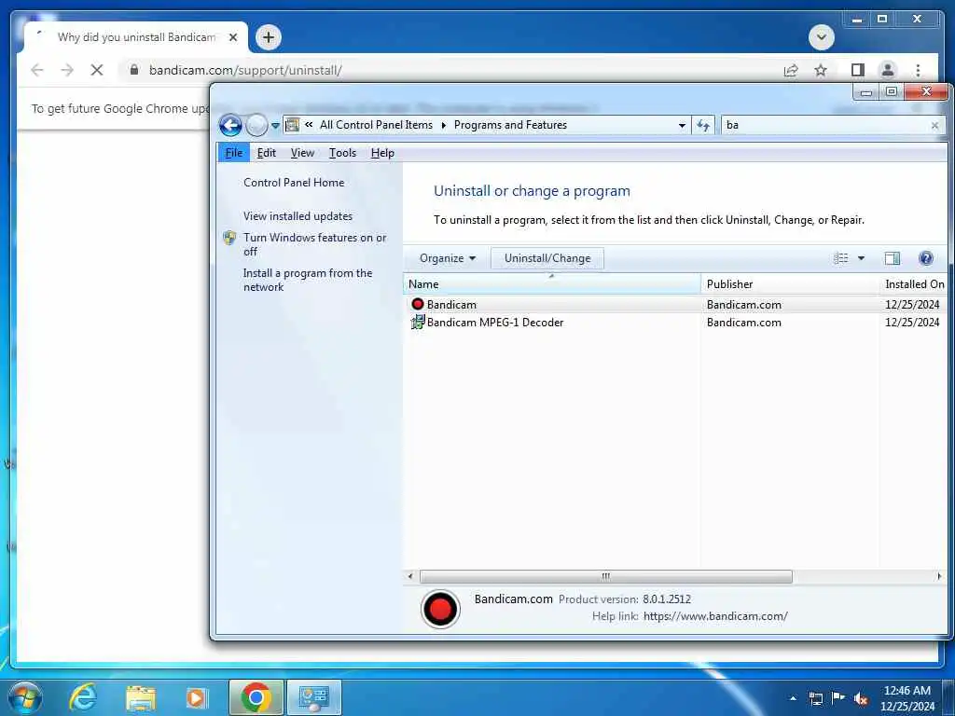Screen dimensions: 955x716
Task: Open the File menu
Action: 234,153
